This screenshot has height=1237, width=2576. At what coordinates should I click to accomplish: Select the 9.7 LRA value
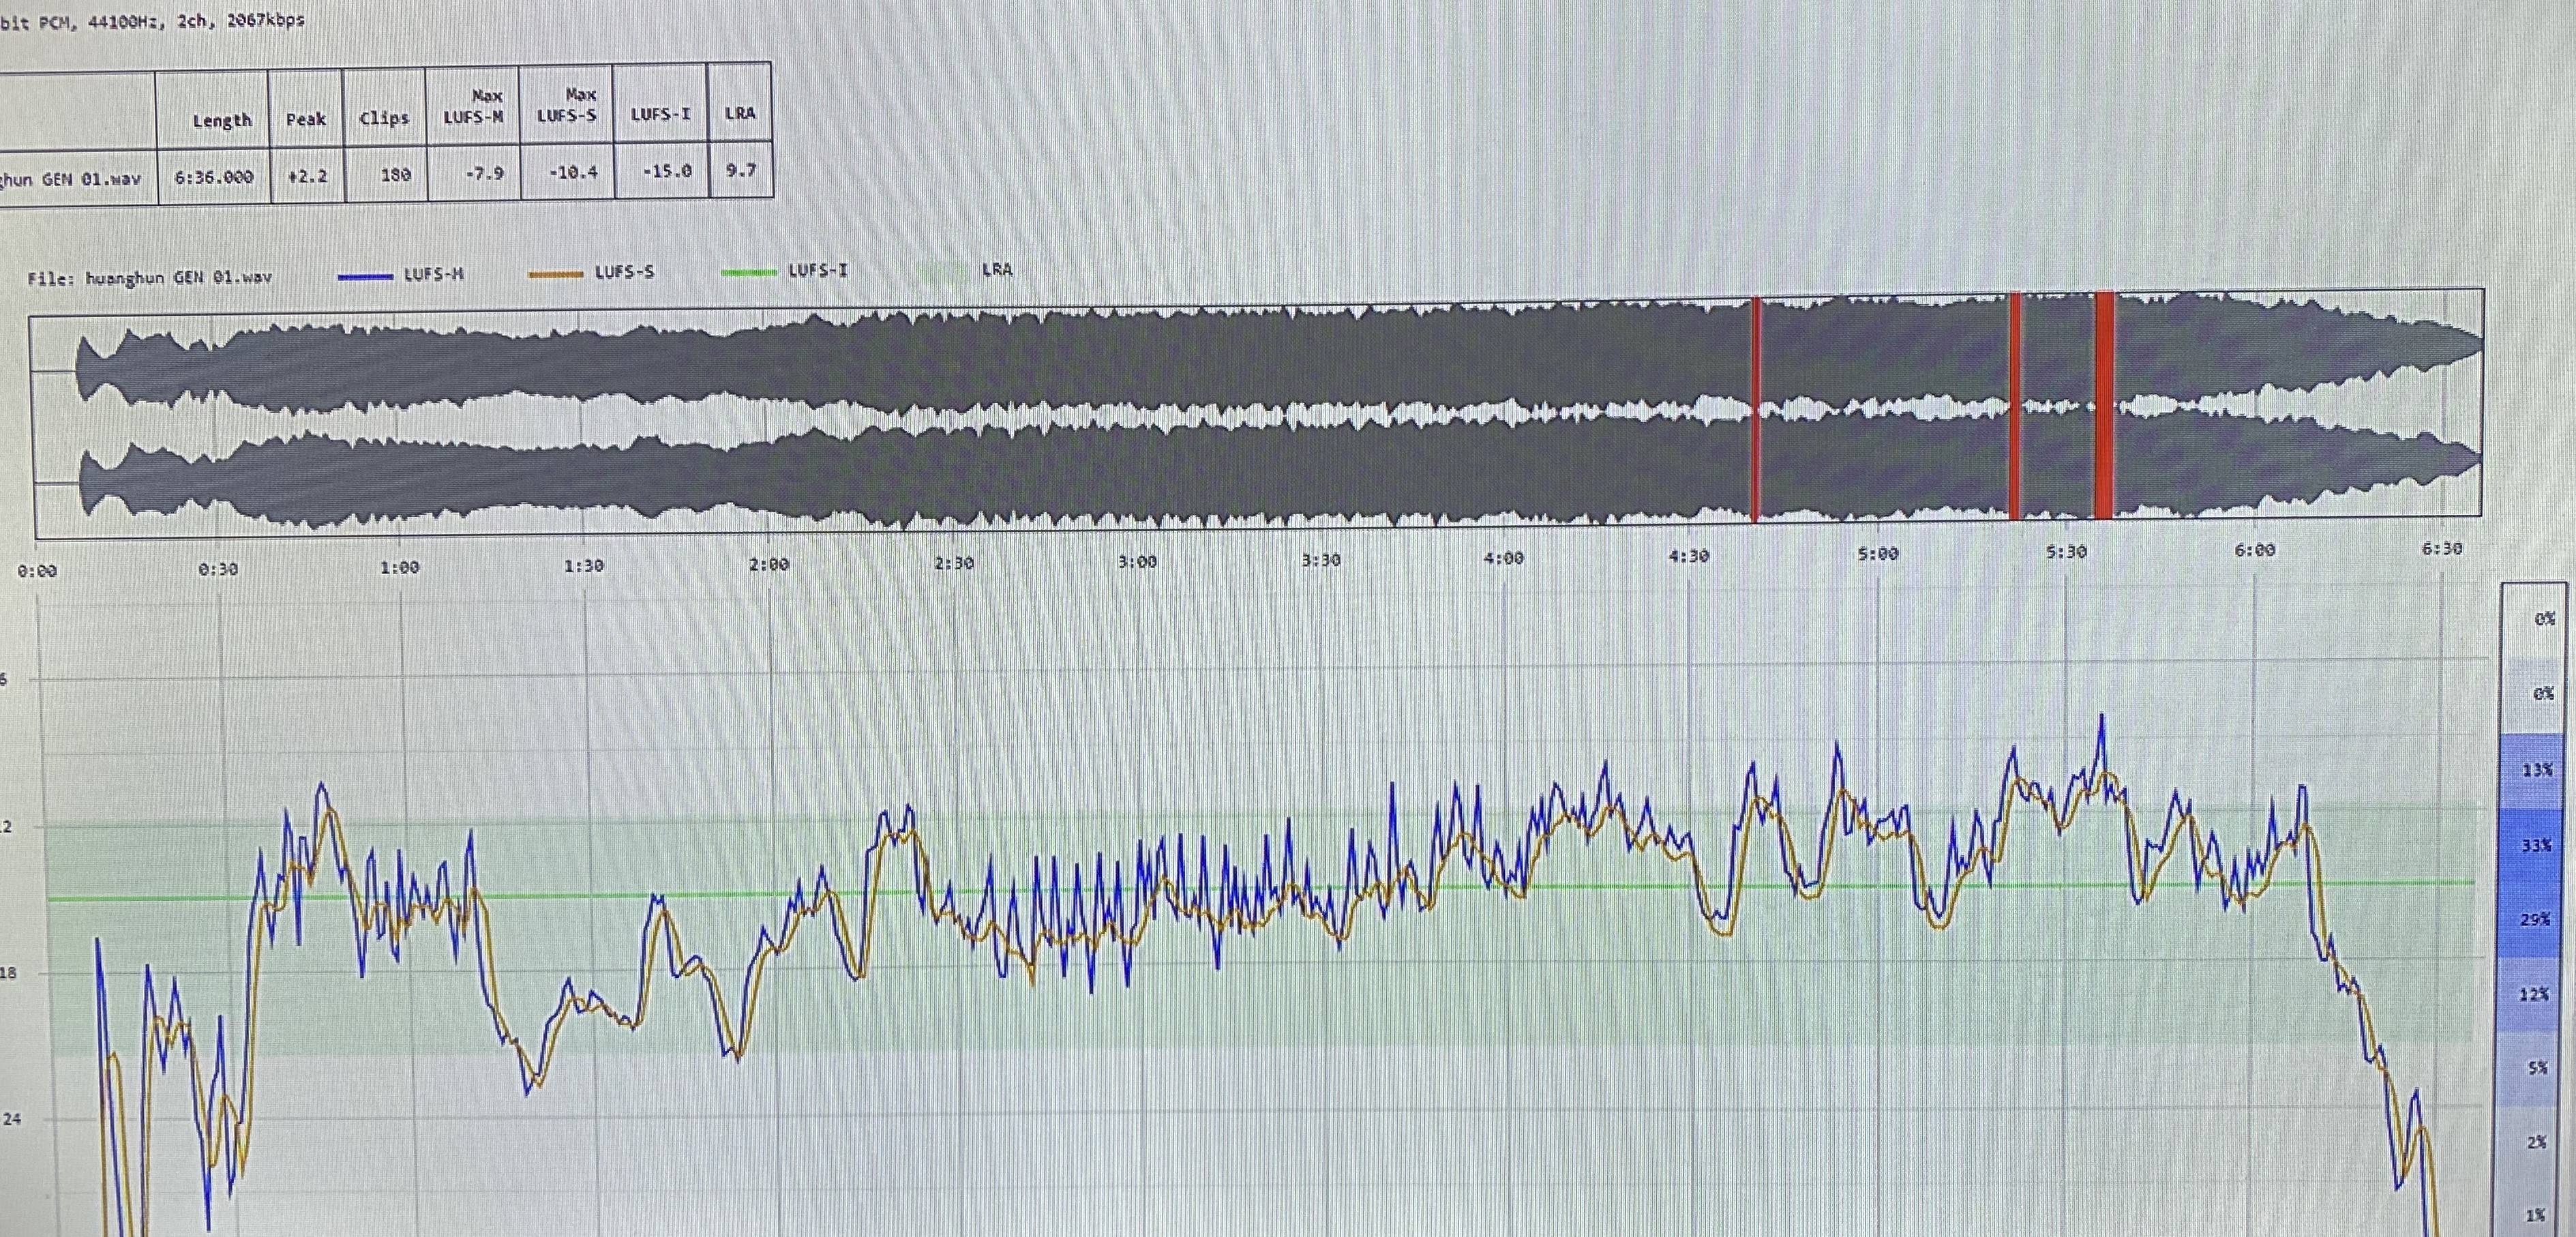pyautogui.click(x=740, y=171)
